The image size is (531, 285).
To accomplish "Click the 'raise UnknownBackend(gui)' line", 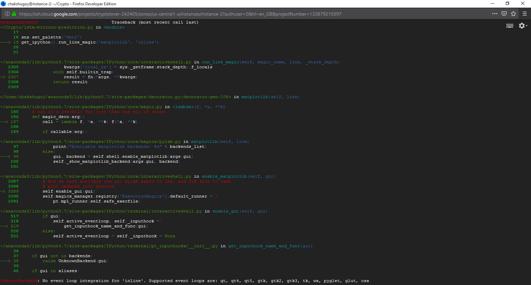I will click(x=76, y=261).
